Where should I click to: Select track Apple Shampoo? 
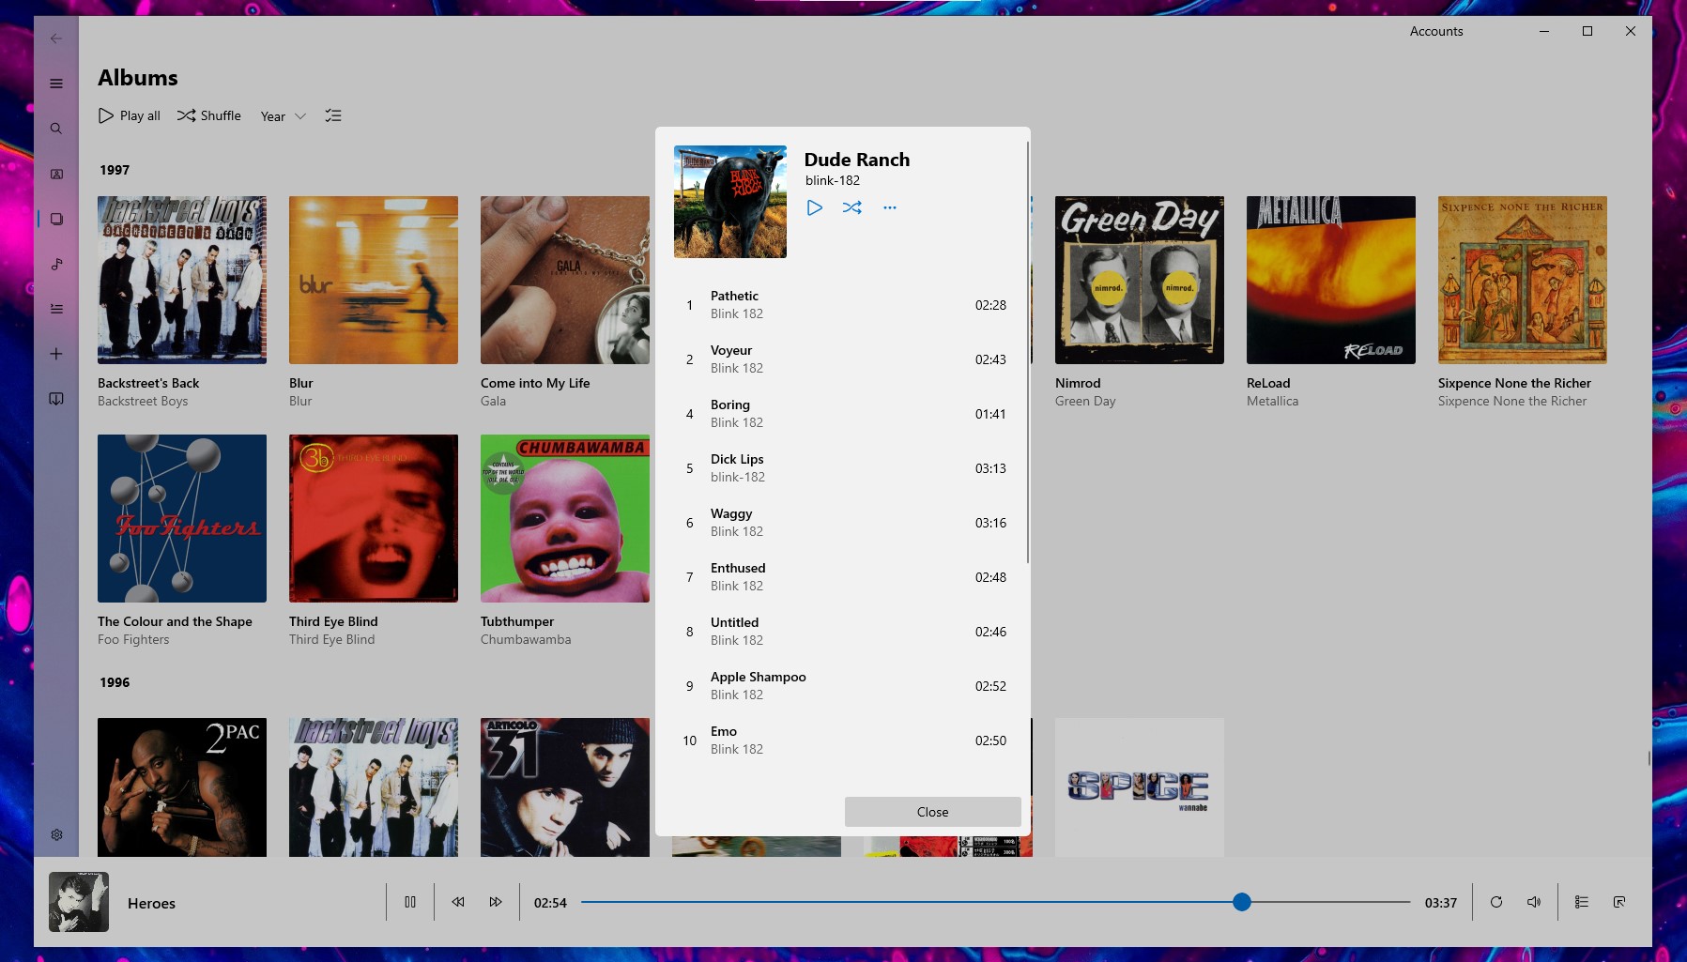845,686
